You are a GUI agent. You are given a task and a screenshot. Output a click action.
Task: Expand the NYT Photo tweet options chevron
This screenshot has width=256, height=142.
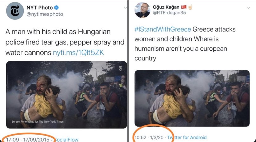click(126, 7)
